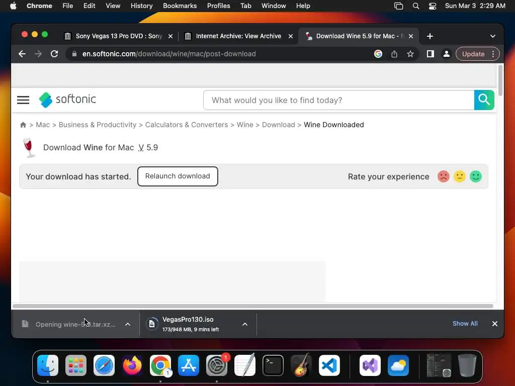
Task: Open Calculators & Converters breadcrumb
Action: tap(187, 125)
